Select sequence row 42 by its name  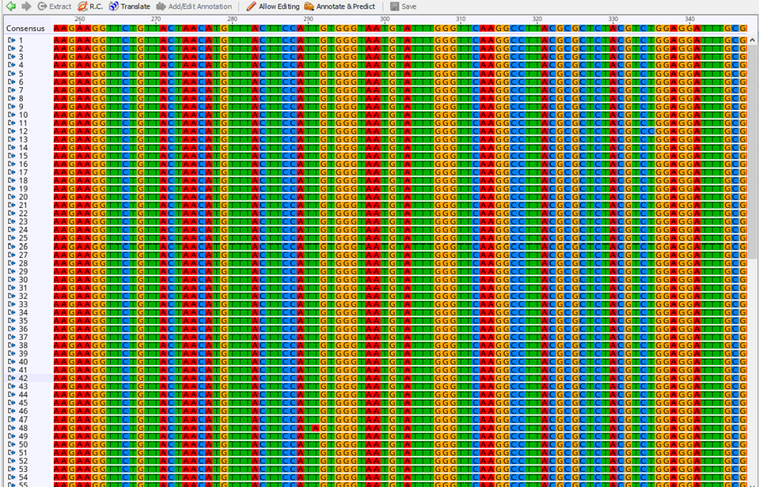pos(24,378)
